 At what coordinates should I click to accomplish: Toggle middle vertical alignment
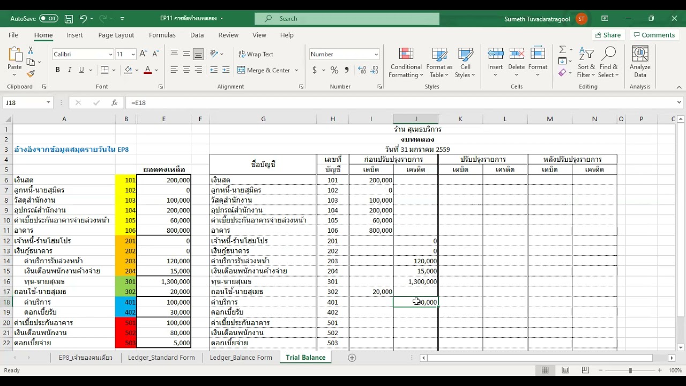pyautogui.click(x=186, y=54)
